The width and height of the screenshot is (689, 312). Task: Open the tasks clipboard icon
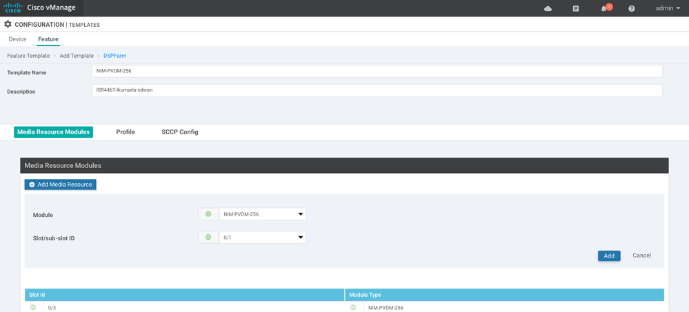coord(576,8)
